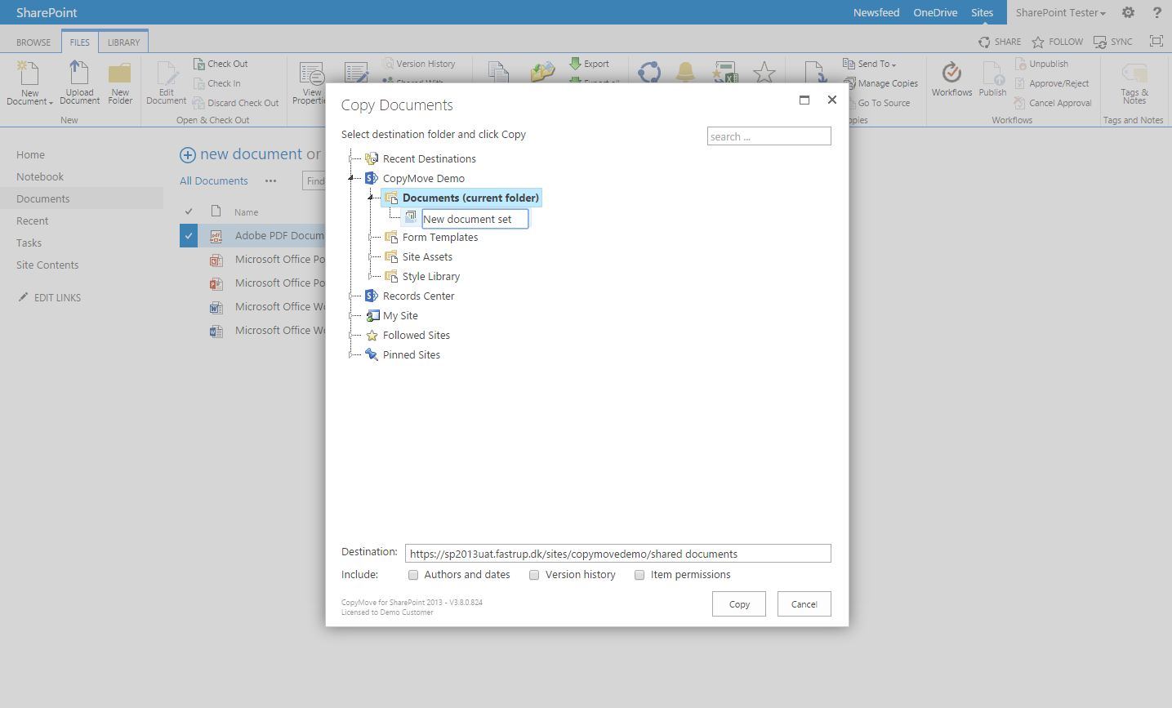Switch to the FILES ribbon tab

point(80,42)
